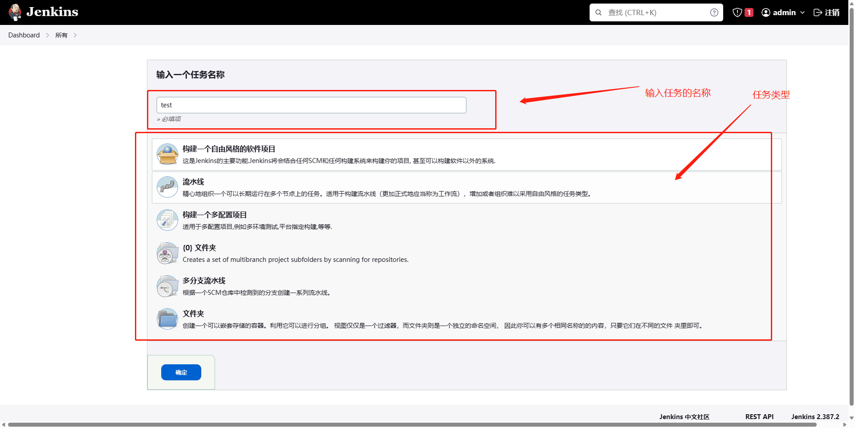Expand the chevron after Dashboard breadcrumb
Viewport: 855px width, 428px height.
pos(48,35)
